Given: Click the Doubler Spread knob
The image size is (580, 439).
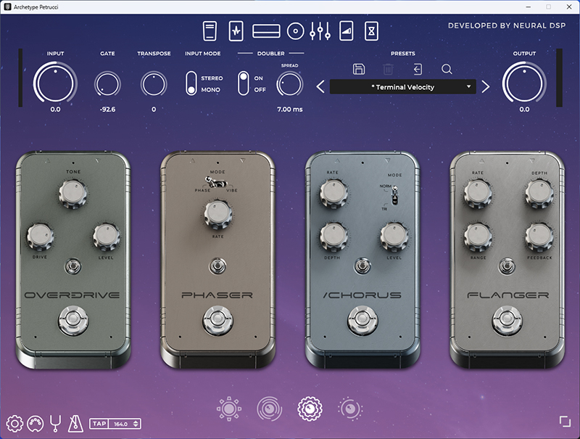Looking at the screenshot, I should [289, 84].
